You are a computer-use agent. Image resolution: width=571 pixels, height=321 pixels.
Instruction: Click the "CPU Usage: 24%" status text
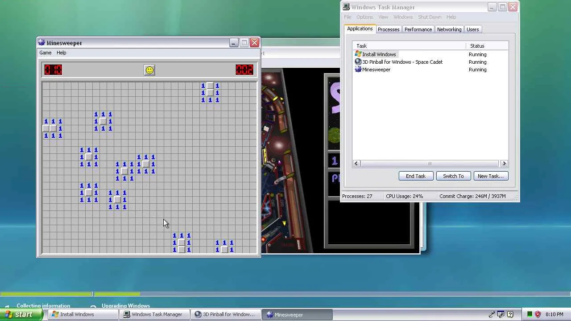tap(404, 196)
